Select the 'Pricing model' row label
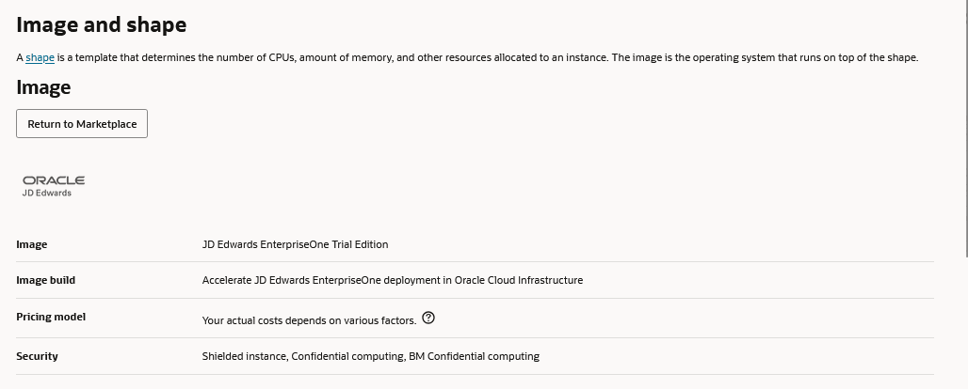This screenshot has height=389, width=968. (51, 318)
